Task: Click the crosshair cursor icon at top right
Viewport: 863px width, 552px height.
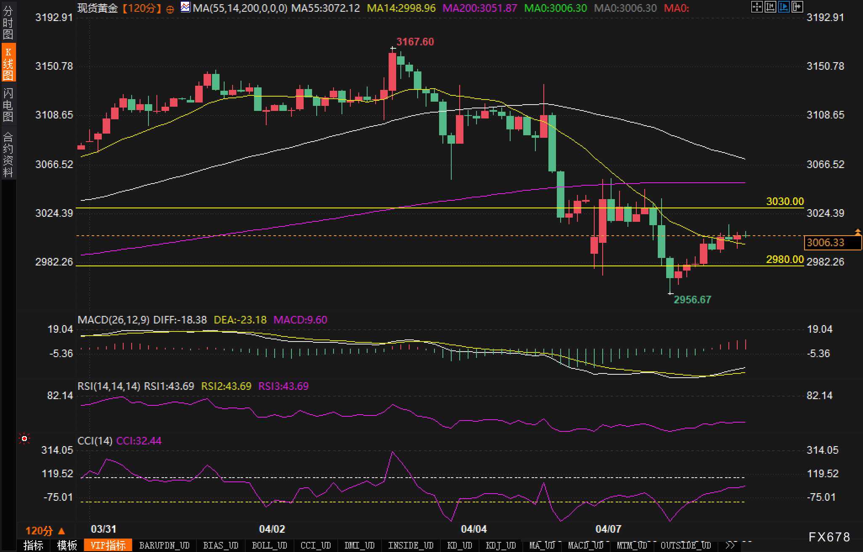Action: pos(757,7)
